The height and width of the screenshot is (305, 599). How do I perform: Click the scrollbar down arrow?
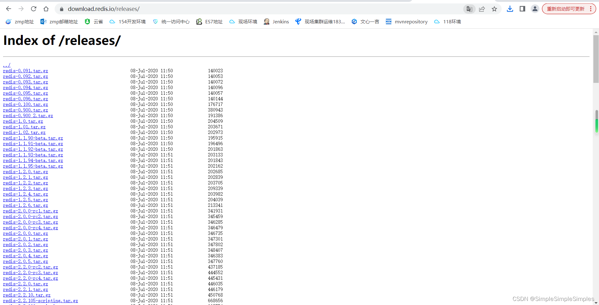[x=596, y=303]
